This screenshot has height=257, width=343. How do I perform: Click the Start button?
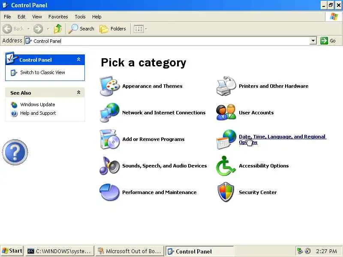pos(12,251)
